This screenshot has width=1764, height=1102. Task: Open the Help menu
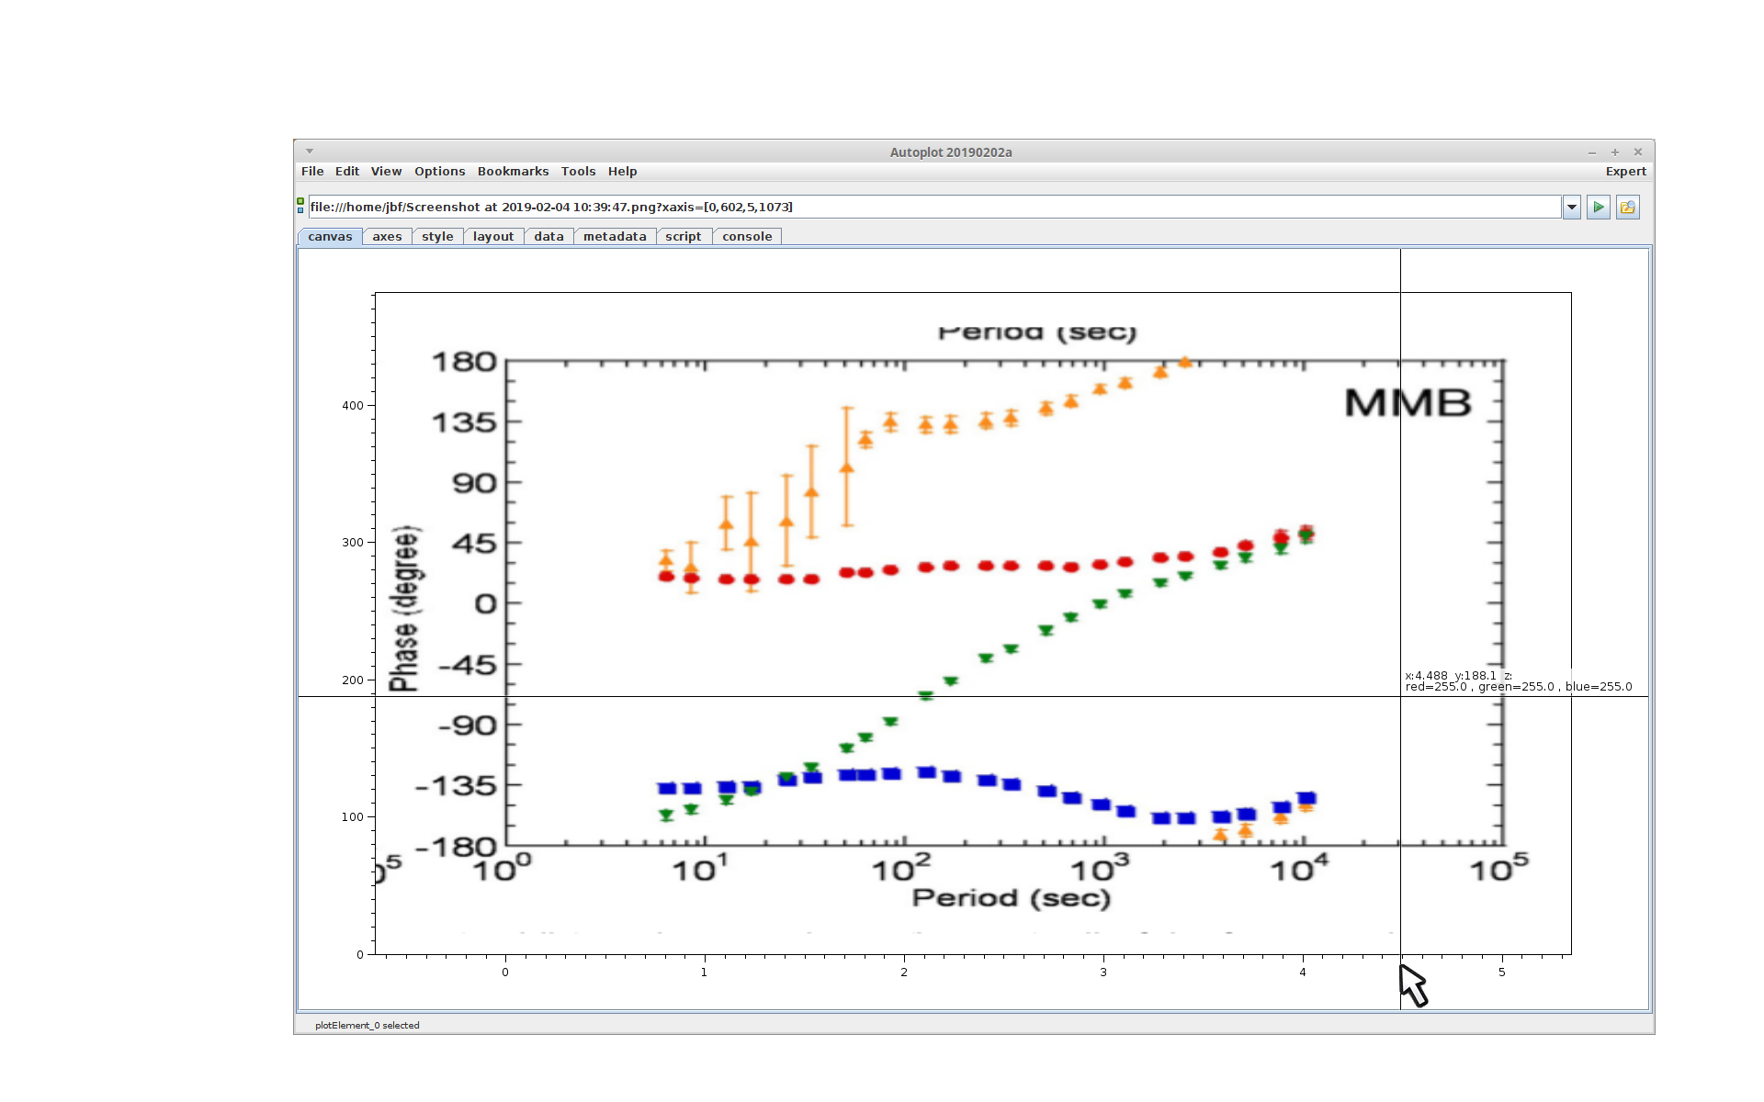tap(622, 172)
